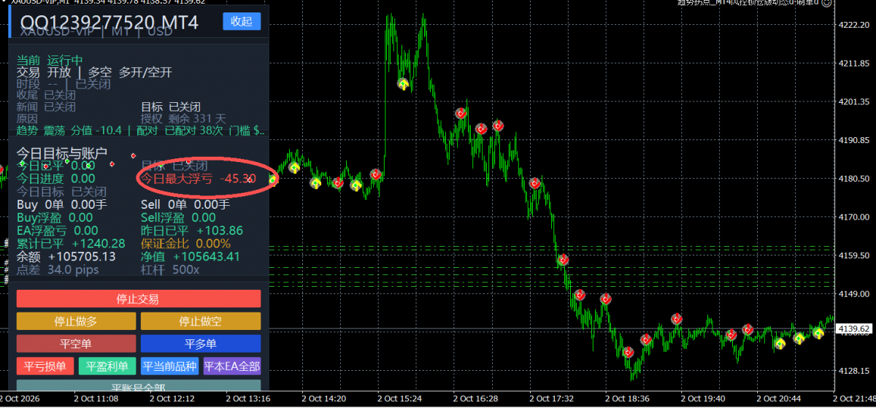Click the 平账号全部 button
Viewport: 876px width, 408px height.
coord(138,386)
